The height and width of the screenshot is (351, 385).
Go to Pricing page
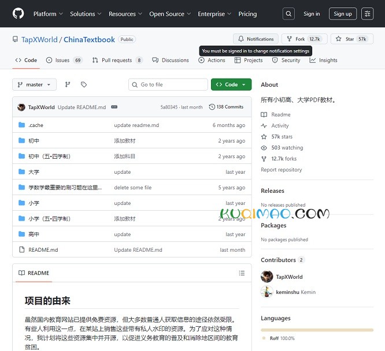click(247, 14)
